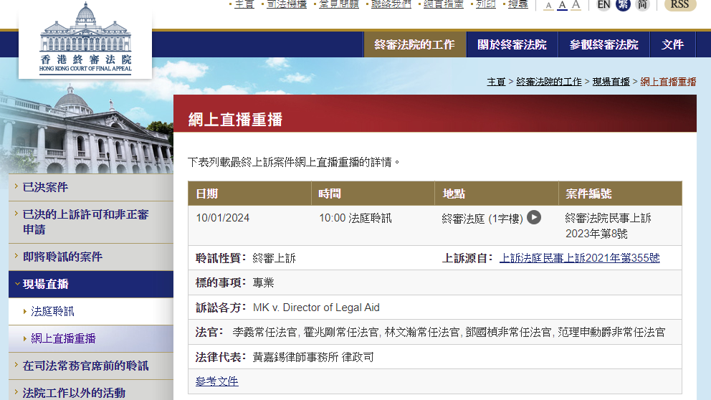The image size is (711, 400).
Task: Switch to Simplified Chinese 简
Action: pyautogui.click(x=642, y=5)
